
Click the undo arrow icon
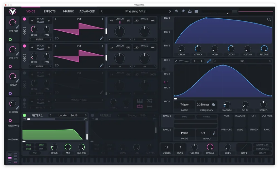tap(177, 11)
